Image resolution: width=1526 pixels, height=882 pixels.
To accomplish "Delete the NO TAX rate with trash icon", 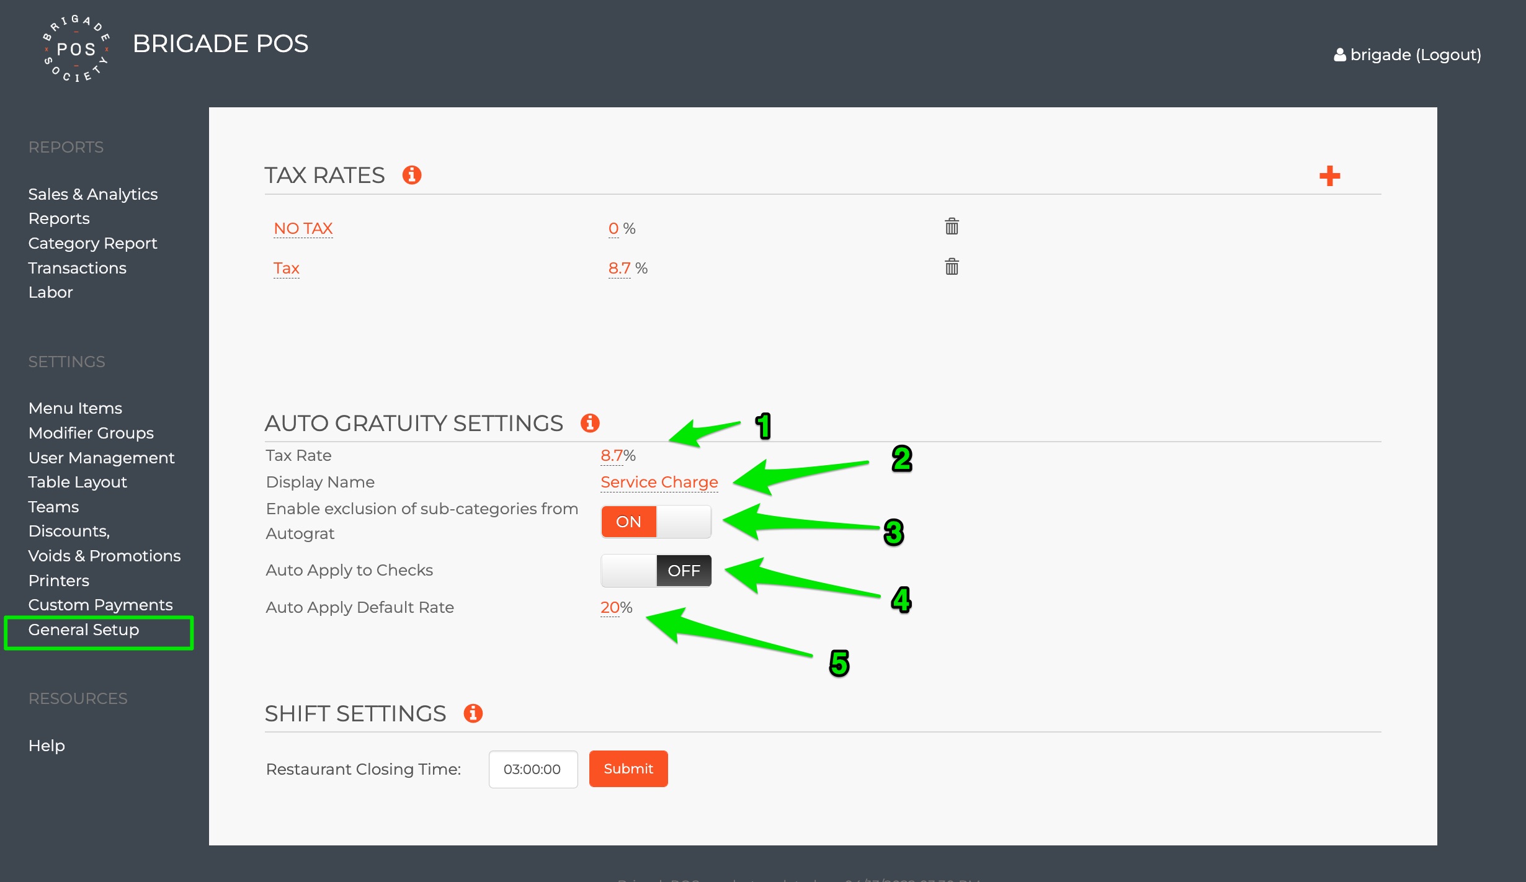I will pos(952,226).
